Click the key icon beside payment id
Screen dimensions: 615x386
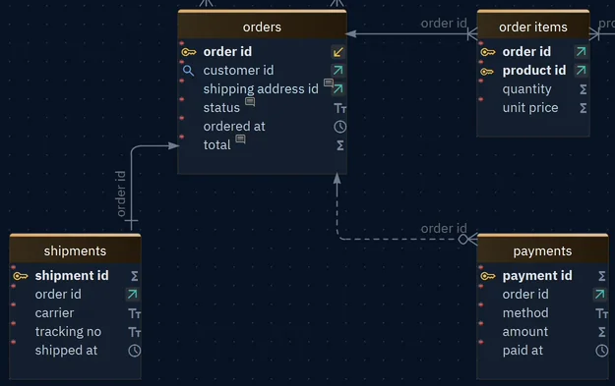click(x=488, y=276)
